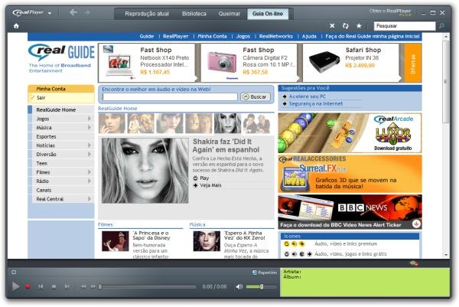Open Jogos in the top blue menu
The width and height of the screenshot is (459, 307).
[243, 36]
